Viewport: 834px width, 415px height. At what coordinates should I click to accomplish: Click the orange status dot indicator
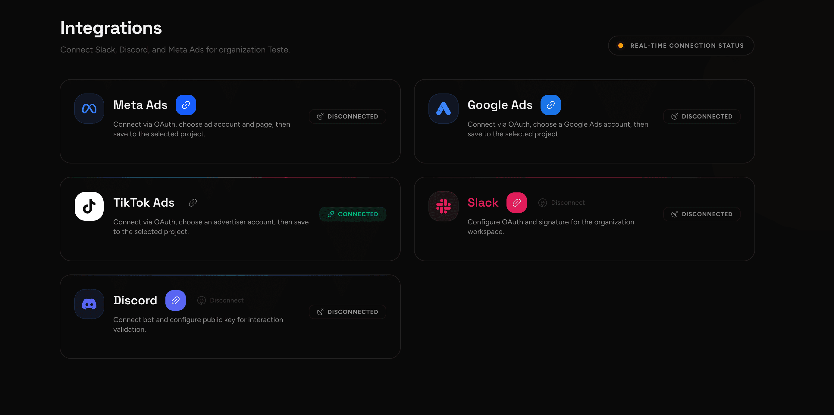pyautogui.click(x=620, y=46)
